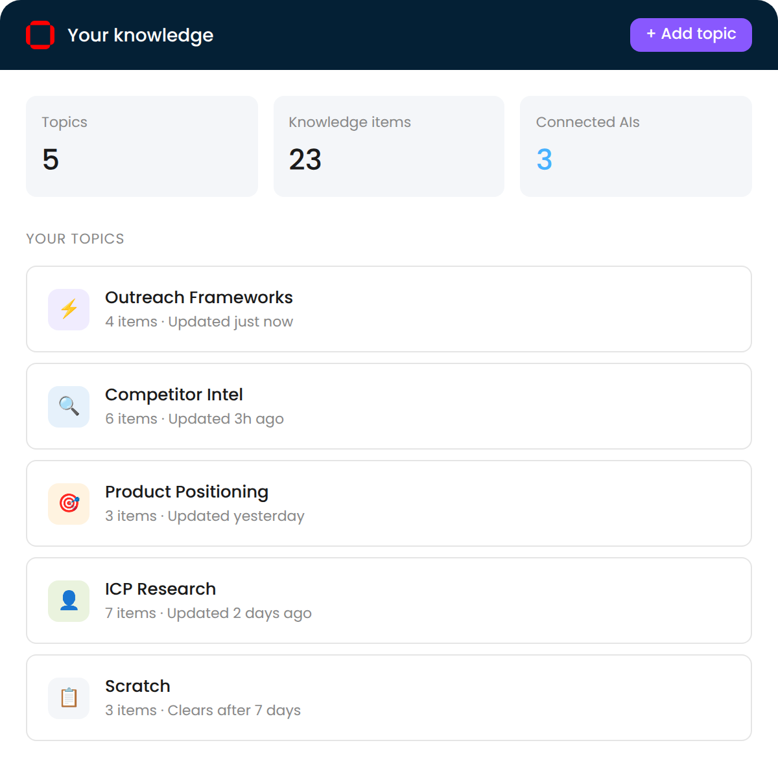Click the Connected AIs number 3

[x=544, y=160]
